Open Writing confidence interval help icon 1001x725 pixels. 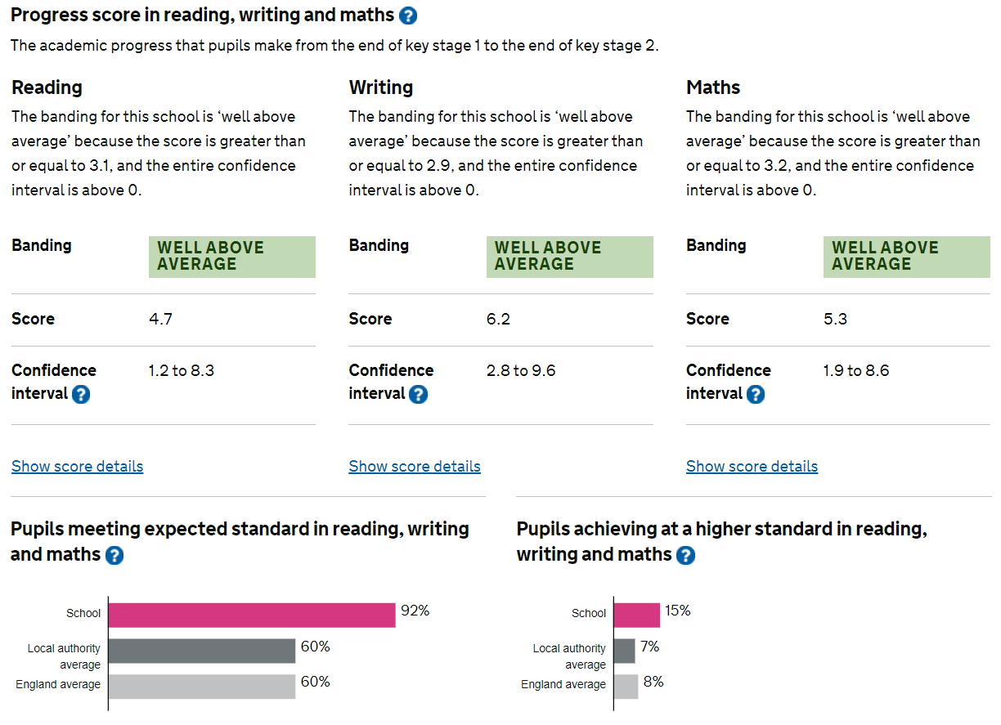(418, 395)
